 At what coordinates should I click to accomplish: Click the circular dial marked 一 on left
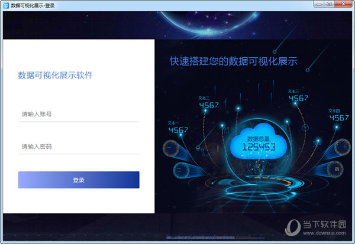[x=171, y=148]
